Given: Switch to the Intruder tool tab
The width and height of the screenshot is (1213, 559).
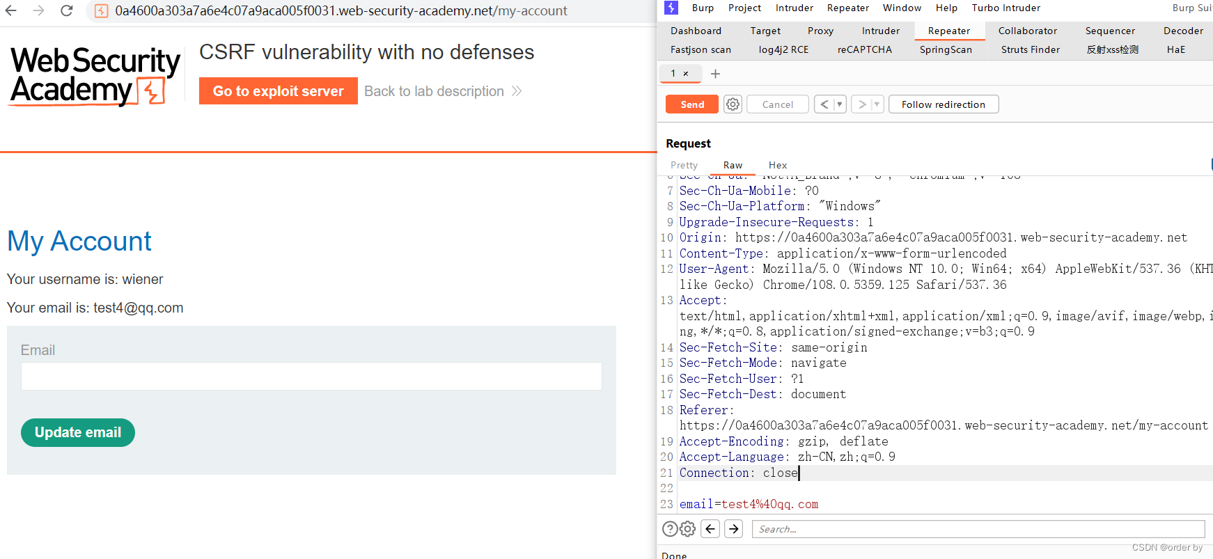Looking at the screenshot, I should point(881,31).
